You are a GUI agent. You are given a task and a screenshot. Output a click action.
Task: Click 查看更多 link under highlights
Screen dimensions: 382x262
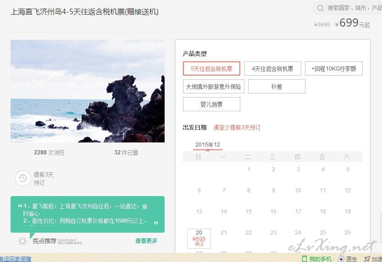146,241
